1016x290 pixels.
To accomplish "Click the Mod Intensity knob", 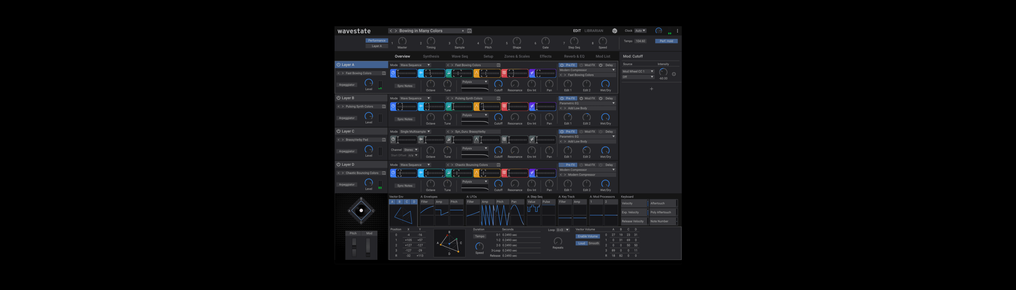I will tap(663, 72).
